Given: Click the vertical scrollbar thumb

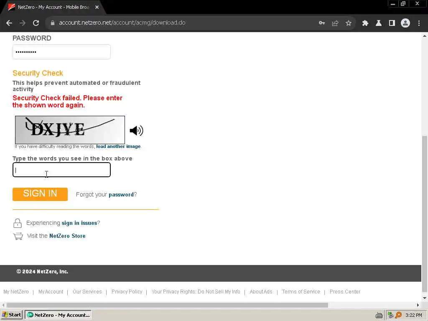Looking at the screenshot, I should click(x=425, y=214).
